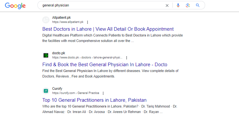Open Google Lens image search icon
The width and height of the screenshot is (239, 124).
(x=188, y=5)
